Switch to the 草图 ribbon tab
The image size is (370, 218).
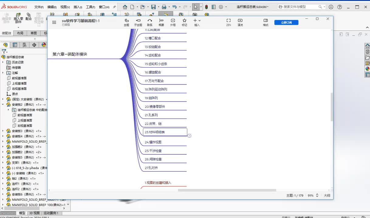coord(34,33)
